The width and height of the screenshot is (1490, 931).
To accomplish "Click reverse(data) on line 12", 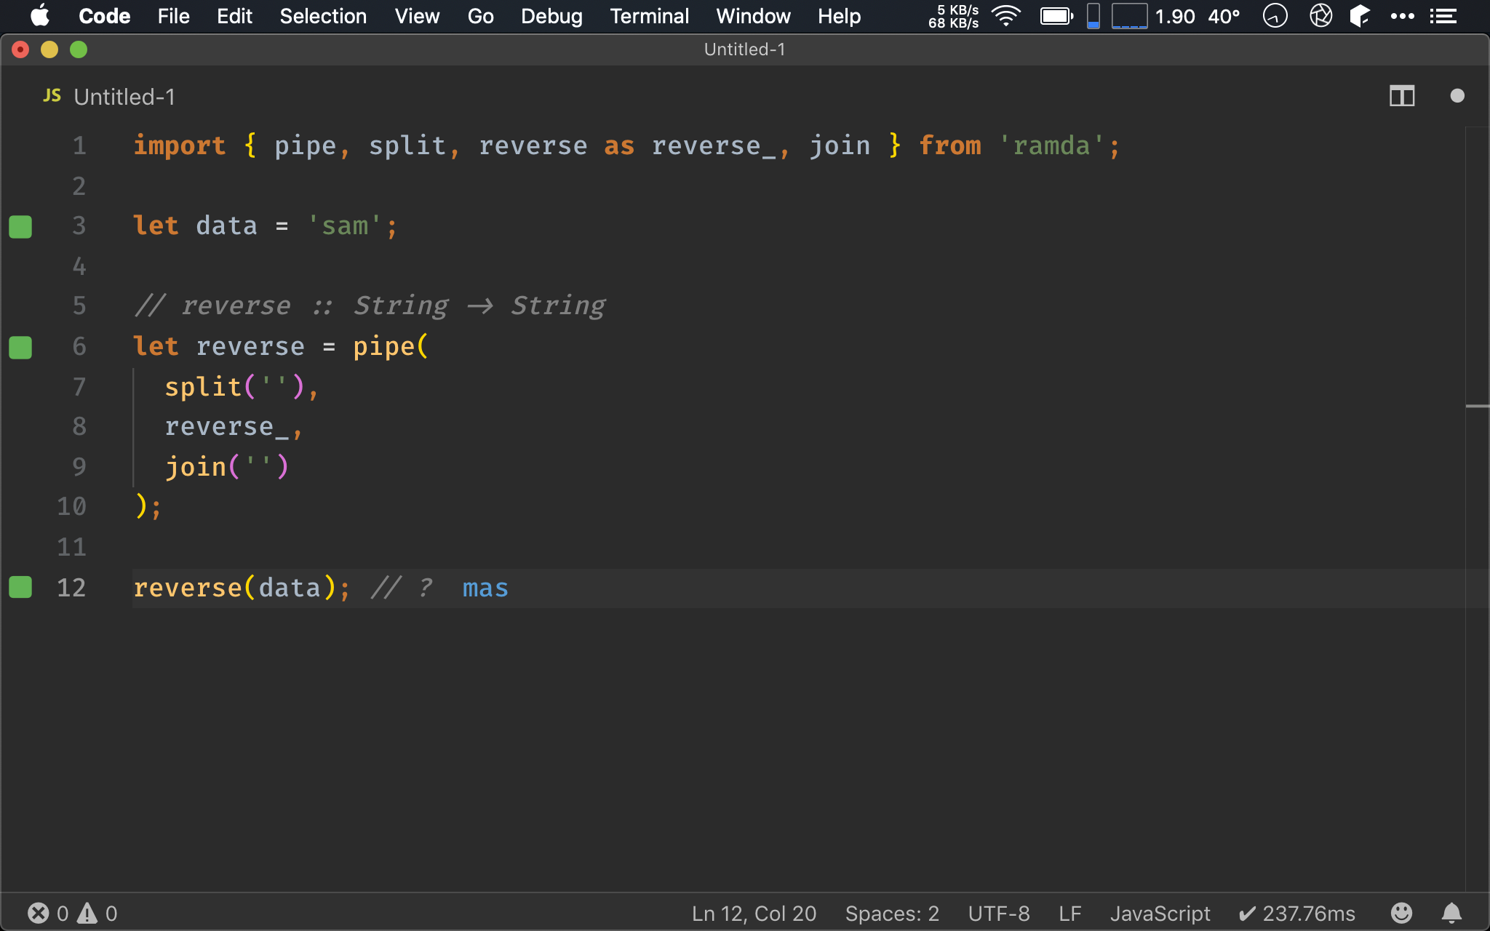I will pos(235,587).
